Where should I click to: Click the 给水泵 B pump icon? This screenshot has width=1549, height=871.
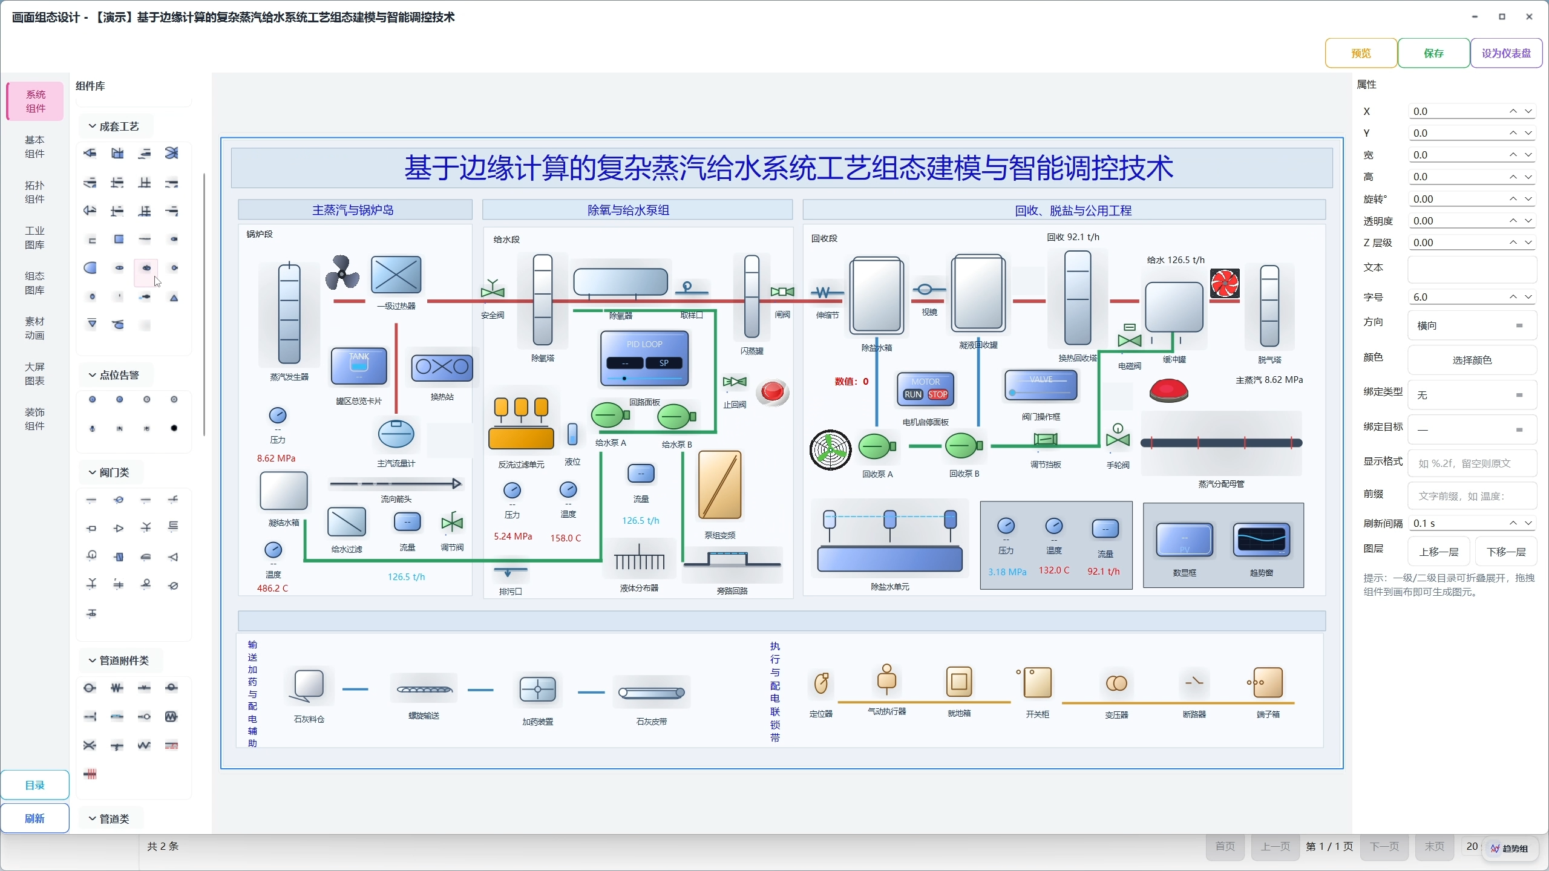(x=676, y=417)
